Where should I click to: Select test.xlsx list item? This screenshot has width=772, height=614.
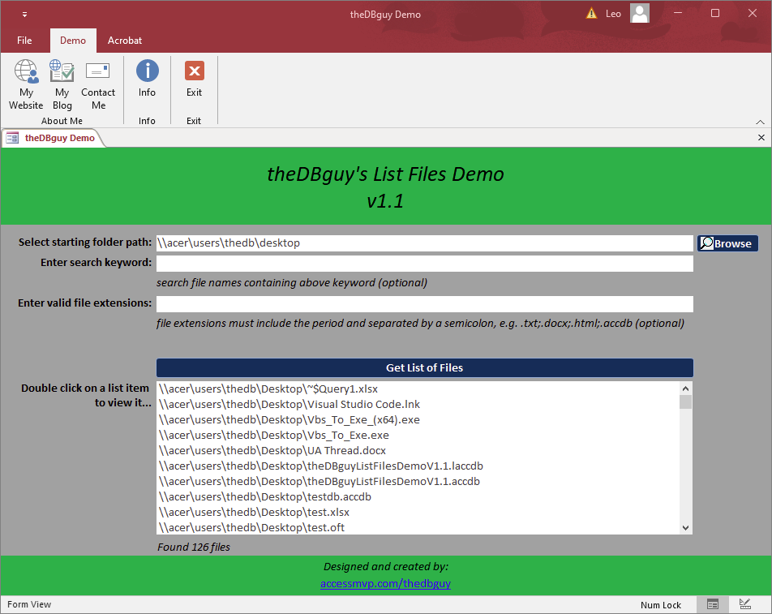coord(418,512)
